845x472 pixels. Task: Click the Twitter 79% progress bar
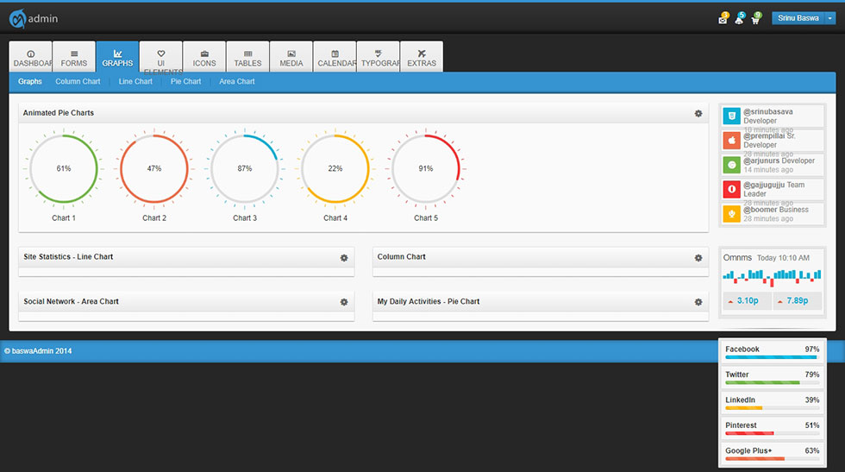click(x=772, y=383)
